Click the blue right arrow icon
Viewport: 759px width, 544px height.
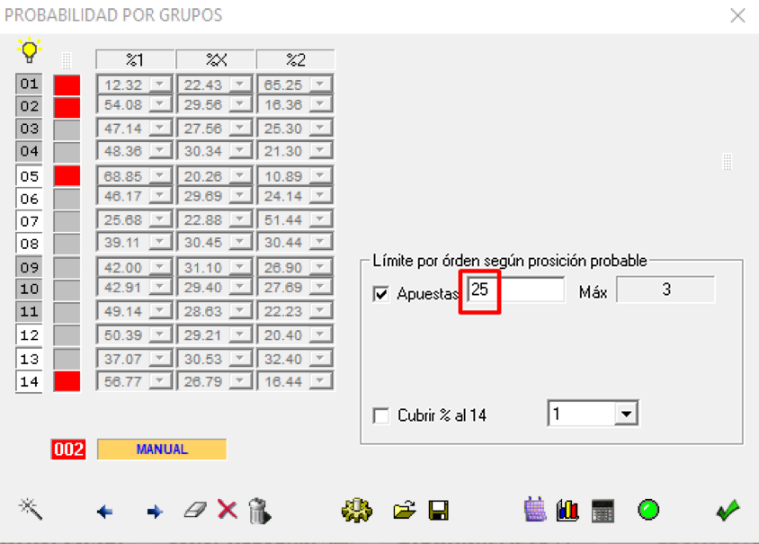pyautogui.click(x=155, y=511)
